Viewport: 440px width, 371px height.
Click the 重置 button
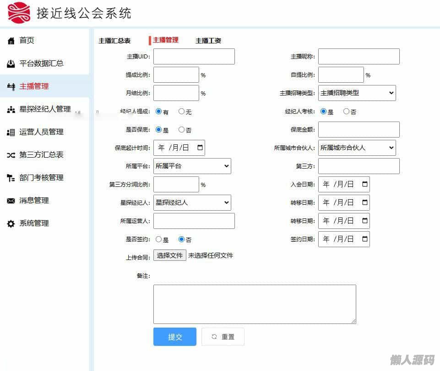click(x=223, y=337)
